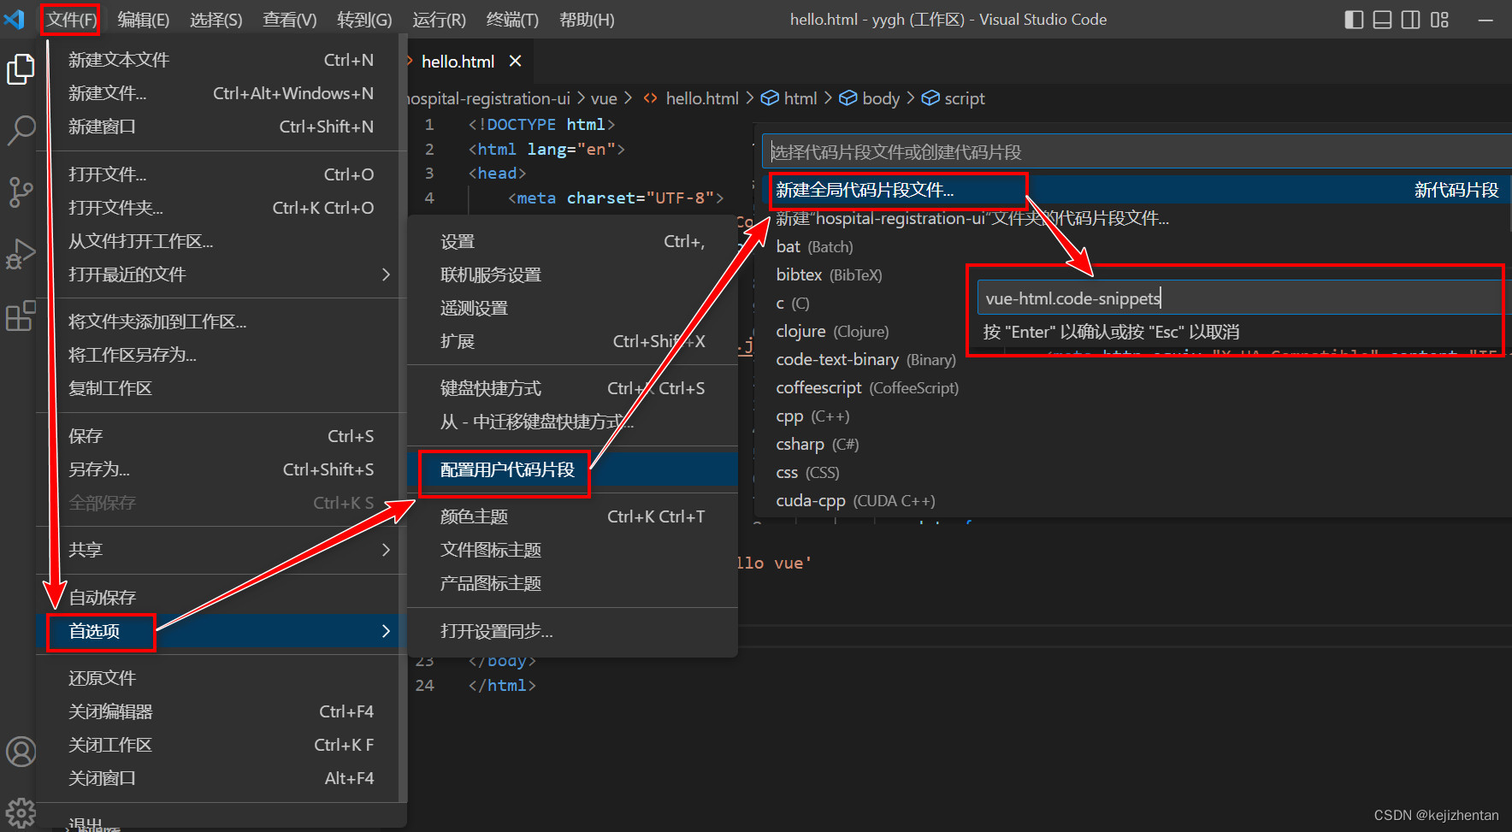Choose 文件图标主题 submenu entry
The width and height of the screenshot is (1512, 832).
point(572,550)
